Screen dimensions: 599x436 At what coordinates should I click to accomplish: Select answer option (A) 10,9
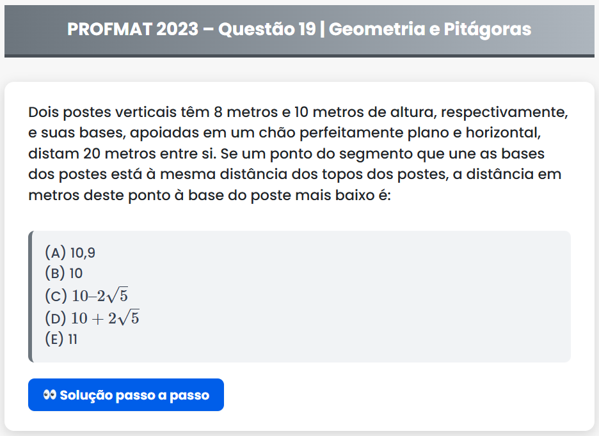70,253
